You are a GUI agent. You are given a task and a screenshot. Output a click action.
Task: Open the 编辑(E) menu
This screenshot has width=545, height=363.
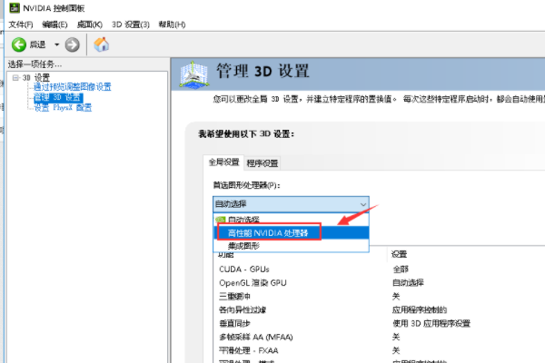(56, 24)
